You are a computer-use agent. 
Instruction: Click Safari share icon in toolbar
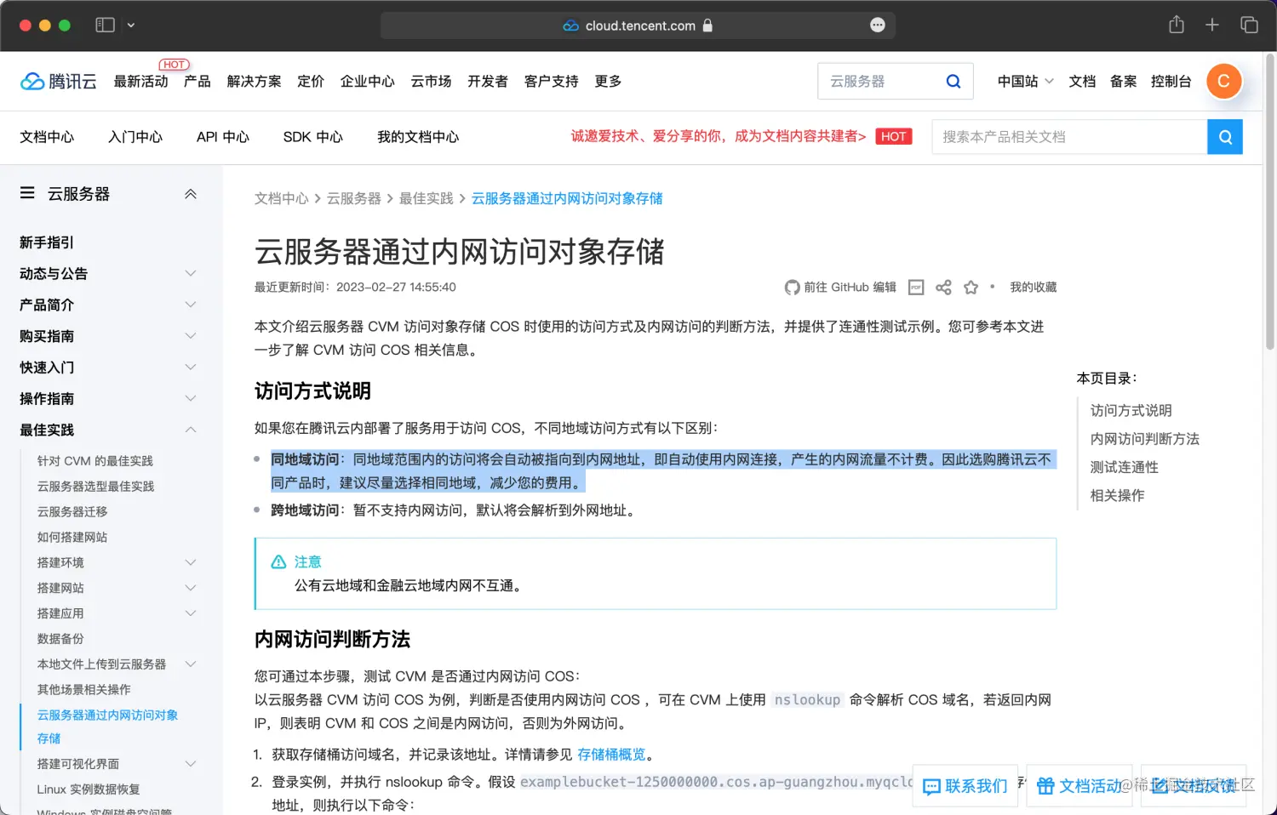[1177, 25]
